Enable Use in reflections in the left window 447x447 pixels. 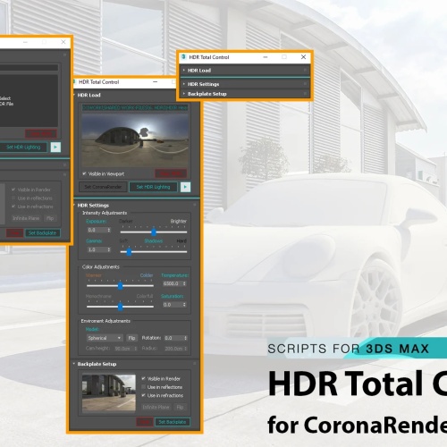pos(13,198)
